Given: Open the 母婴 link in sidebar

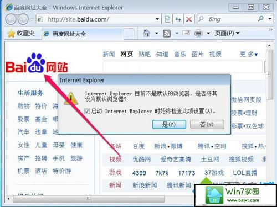Looking at the screenshot, I should [x=59, y=145].
